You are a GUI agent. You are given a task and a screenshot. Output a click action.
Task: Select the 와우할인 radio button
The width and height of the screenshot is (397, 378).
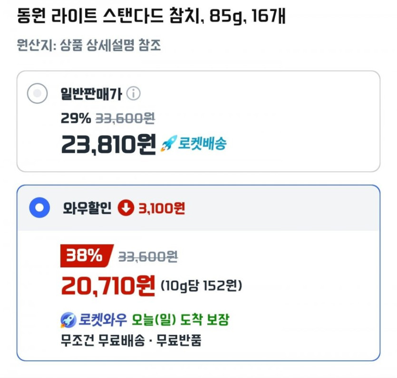pos(39,208)
